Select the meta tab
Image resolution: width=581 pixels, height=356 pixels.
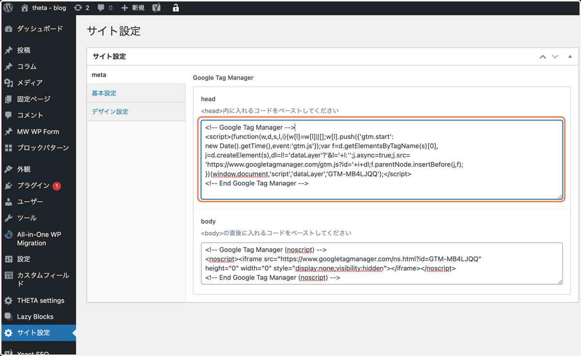coord(136,75)
